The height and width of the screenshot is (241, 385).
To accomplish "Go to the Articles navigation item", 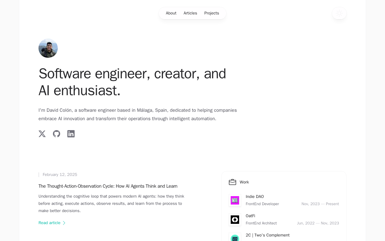I will point(190,13).
